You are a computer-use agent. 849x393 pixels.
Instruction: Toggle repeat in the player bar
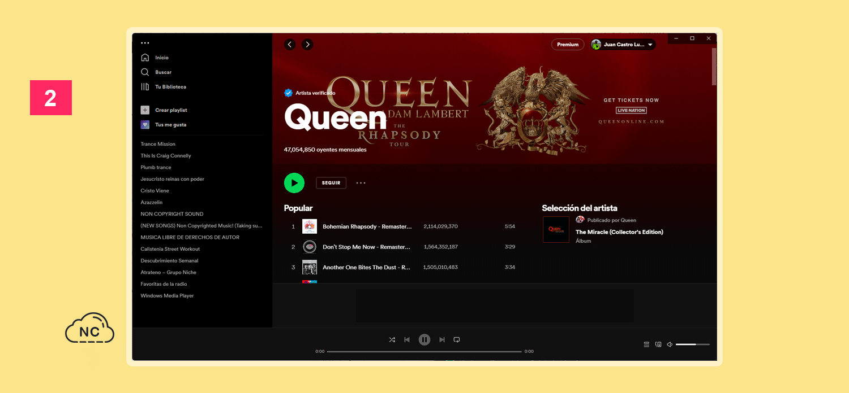[457, 339]
